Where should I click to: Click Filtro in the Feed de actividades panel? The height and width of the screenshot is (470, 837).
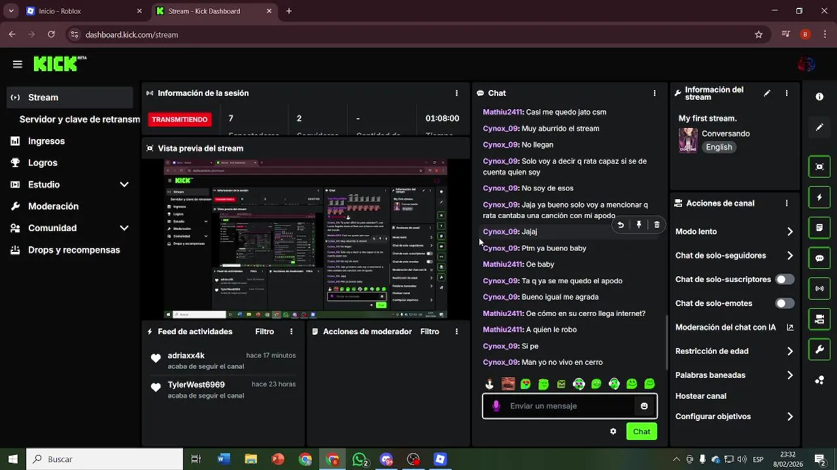pos(264,332)
